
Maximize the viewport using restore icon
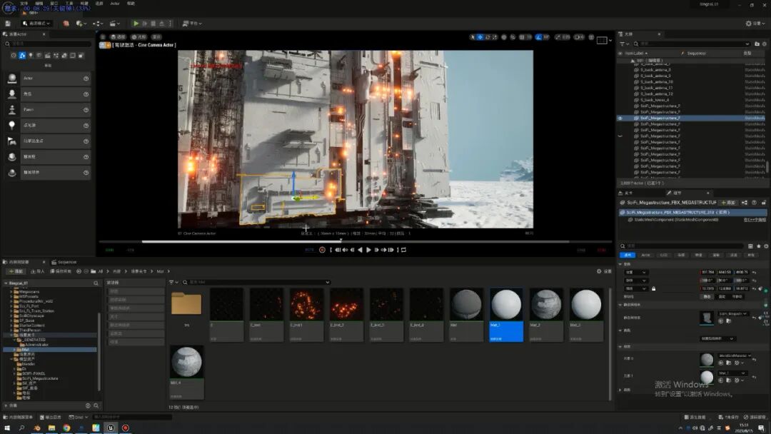592,37
